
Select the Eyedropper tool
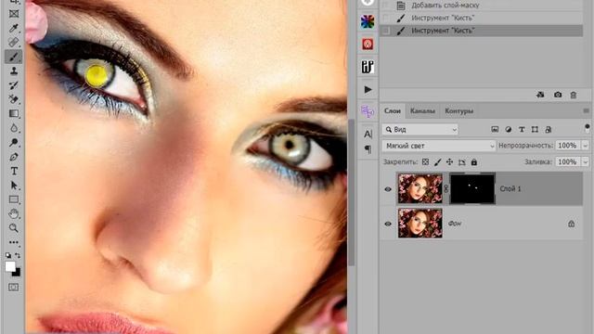[14, 28]
